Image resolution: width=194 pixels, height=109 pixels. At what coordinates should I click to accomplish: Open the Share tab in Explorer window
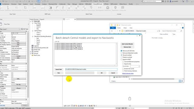[125, 28]
